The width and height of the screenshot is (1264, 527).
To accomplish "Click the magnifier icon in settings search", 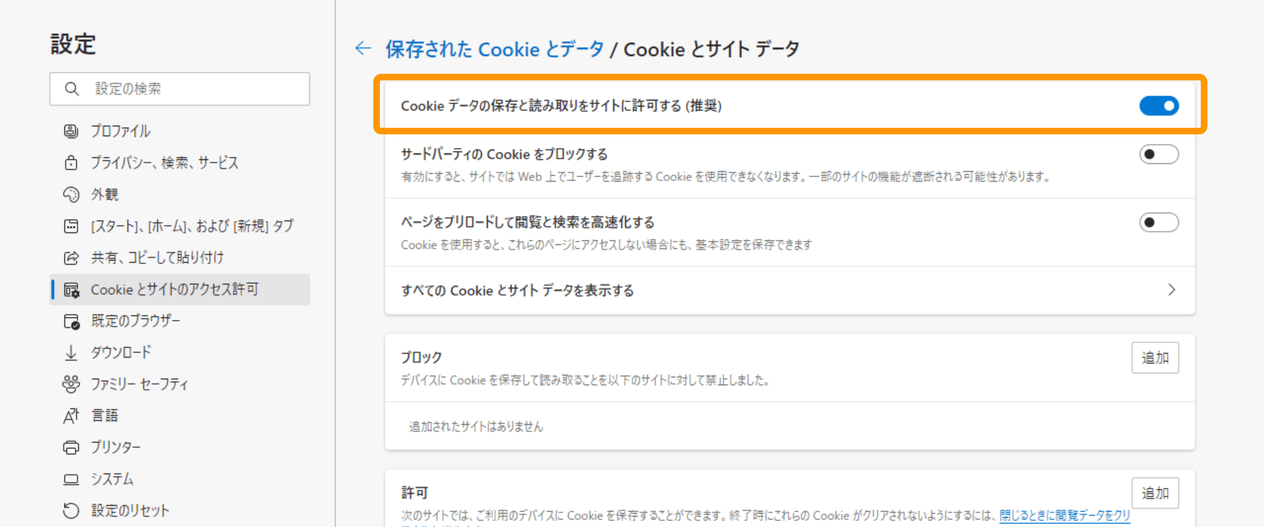I will click(72, 89).
